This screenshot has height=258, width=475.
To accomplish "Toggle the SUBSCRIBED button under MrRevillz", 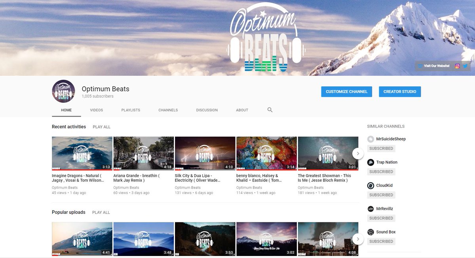I will pyautogui.click(x=381, y=218).
